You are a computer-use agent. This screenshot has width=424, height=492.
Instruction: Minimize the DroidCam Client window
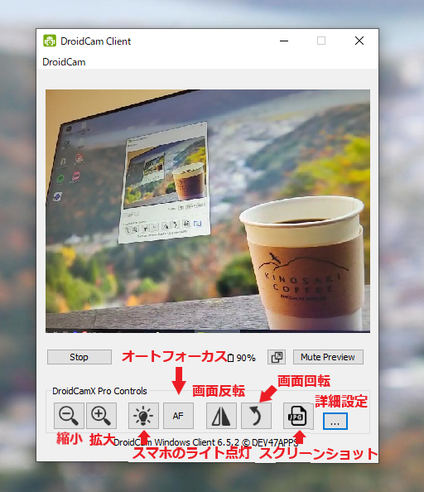(x=284, y=41)
